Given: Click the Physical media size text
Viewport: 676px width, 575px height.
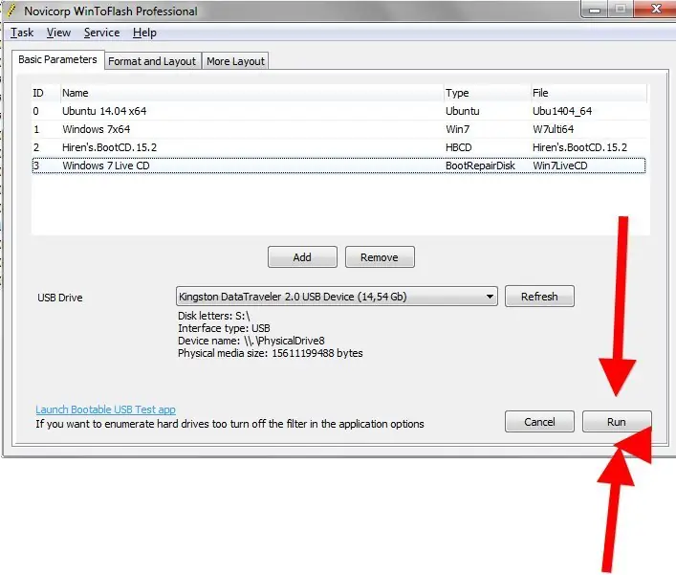Looking at the screenshot, I should point(271,353).
